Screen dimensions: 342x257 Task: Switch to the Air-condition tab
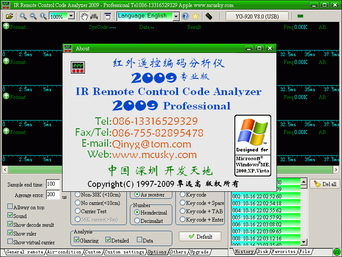coord(64,252)
